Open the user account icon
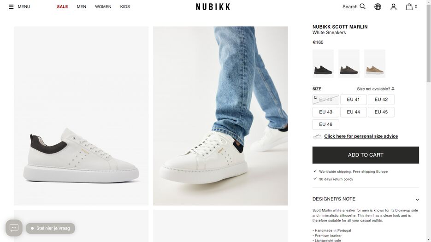The height and width of the screenshot is (242, 431). 393,6
